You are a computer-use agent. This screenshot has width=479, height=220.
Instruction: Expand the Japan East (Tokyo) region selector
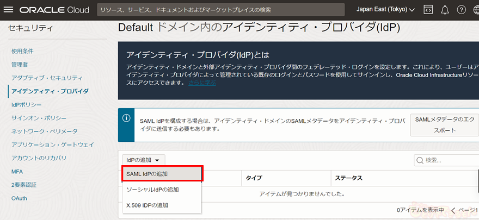(x=385, y=10)
